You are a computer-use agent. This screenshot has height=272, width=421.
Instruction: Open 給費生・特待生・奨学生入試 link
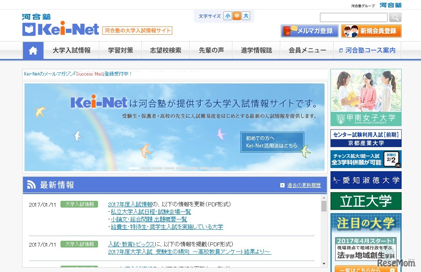(167, 227)
